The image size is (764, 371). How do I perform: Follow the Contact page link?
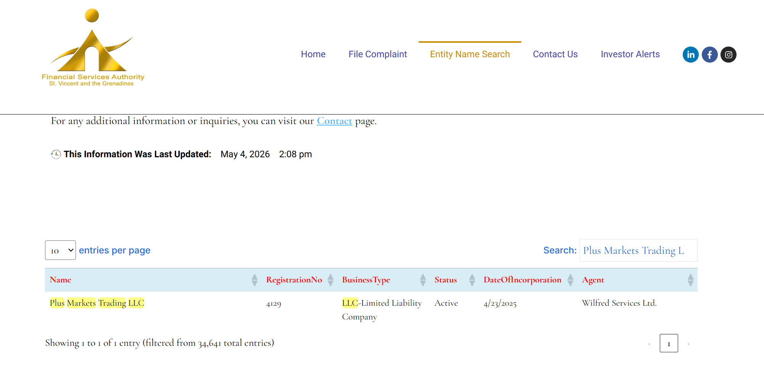click(334, 121)
